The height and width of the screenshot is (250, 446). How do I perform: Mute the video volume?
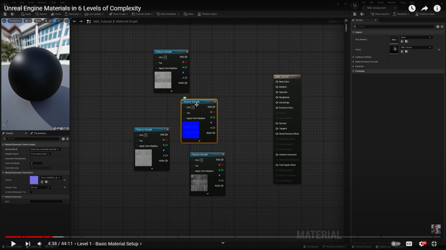pyautogui.click(x=39, y=243)
